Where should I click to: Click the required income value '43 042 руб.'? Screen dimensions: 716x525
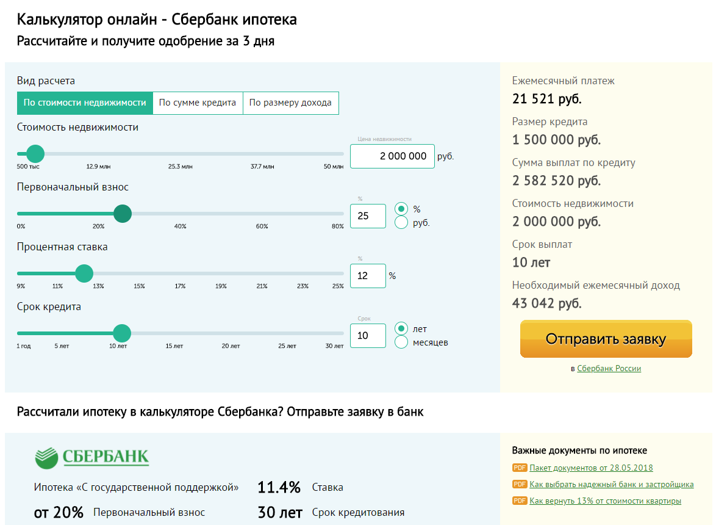tap(546, 303)
